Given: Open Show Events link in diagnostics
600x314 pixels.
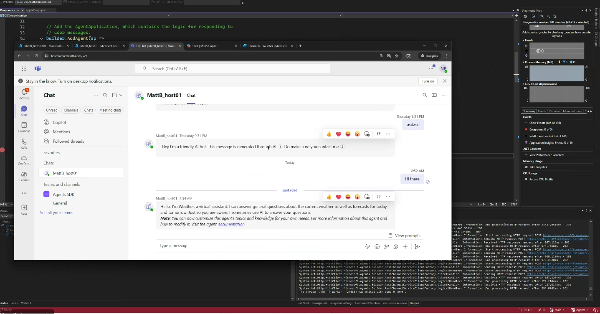Looking at the screenshot, I should tap(545, 123).
